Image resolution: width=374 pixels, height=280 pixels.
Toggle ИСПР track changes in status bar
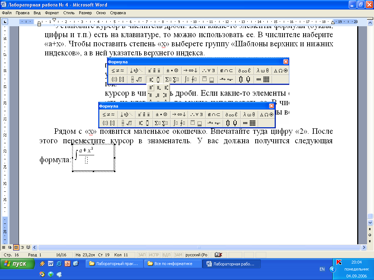[x=154, y=255]
